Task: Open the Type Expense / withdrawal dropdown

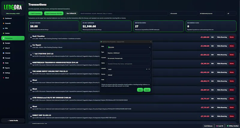Action: pos(129,53)
